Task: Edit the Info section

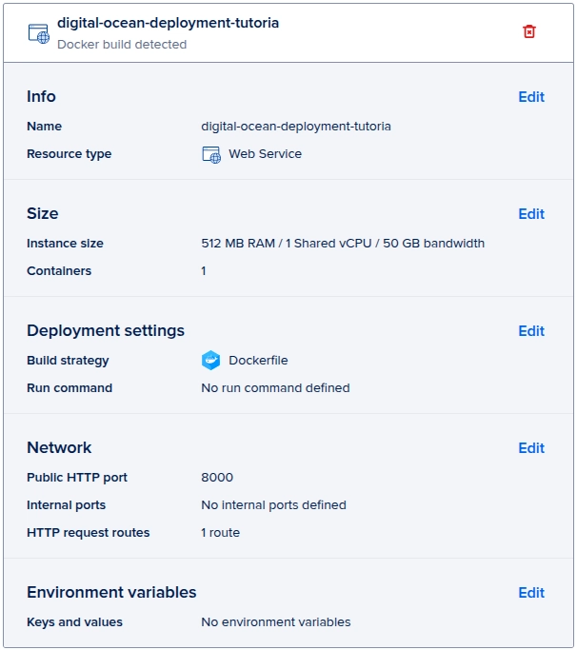Action: click(531, 97)
